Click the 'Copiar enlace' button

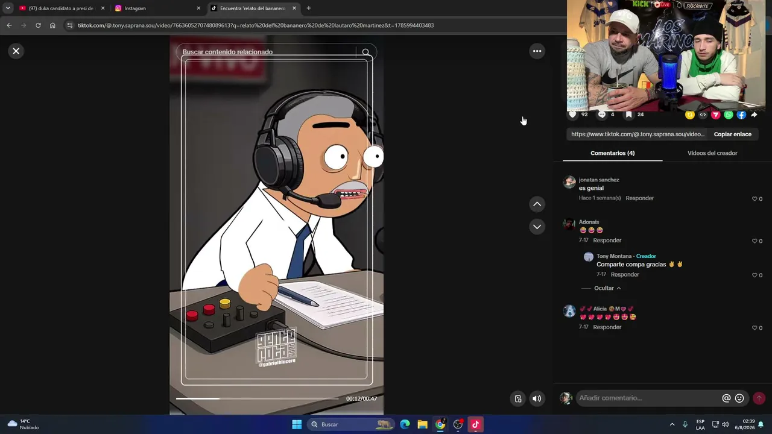[x=732, y=134]
